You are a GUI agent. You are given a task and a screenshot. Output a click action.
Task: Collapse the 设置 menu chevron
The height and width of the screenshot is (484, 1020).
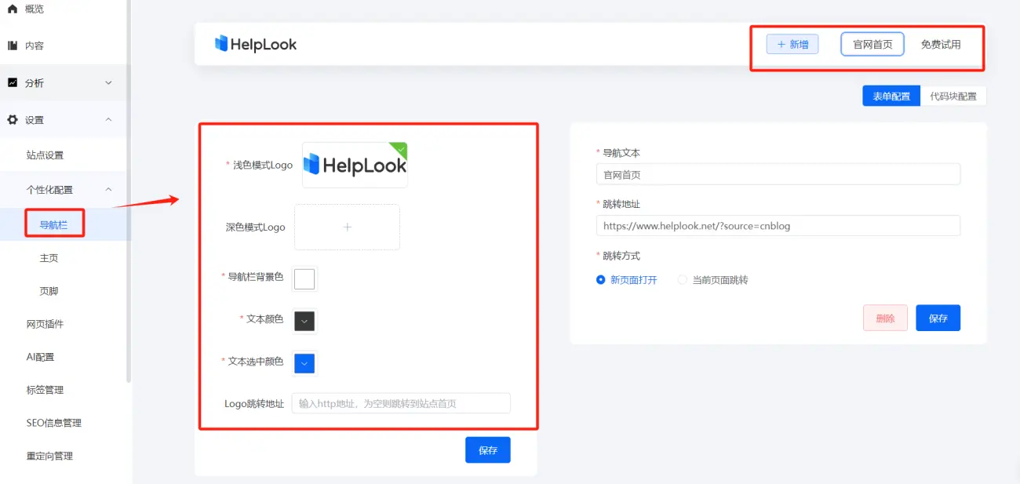(x=108, y=120)
